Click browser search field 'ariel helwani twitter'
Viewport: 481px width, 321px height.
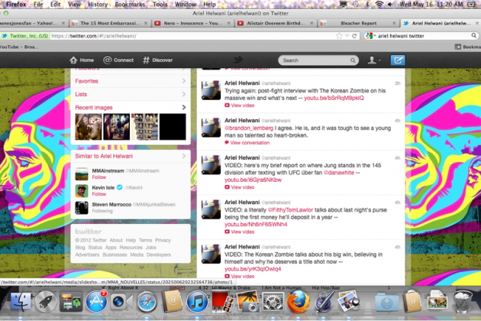pos(423,36)
